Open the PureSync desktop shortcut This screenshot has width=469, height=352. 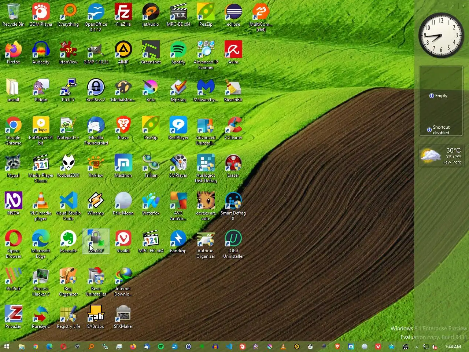41,317
